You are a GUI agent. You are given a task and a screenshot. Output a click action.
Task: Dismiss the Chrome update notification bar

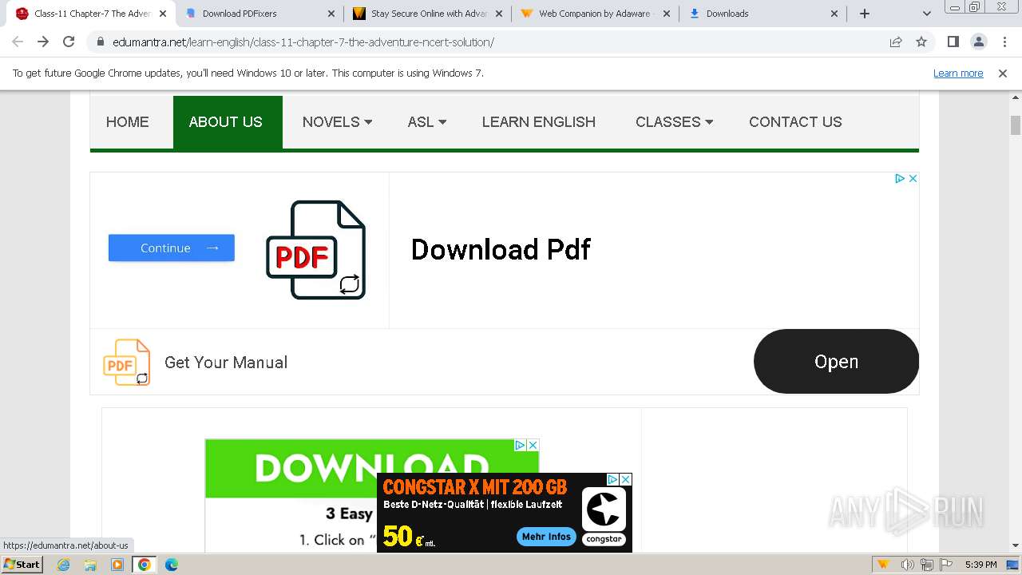point(1003,73)
